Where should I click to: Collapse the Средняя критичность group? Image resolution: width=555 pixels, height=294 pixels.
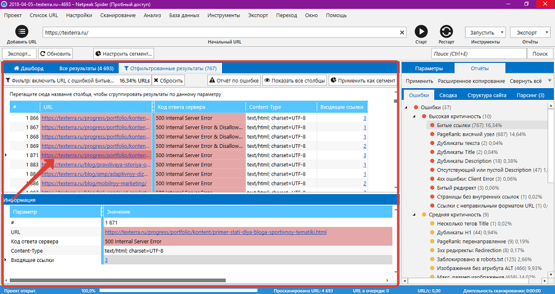coord(414,214)
